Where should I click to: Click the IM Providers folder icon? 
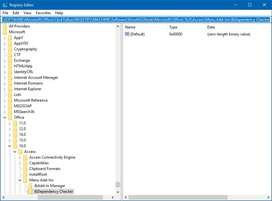coord(5,26)
